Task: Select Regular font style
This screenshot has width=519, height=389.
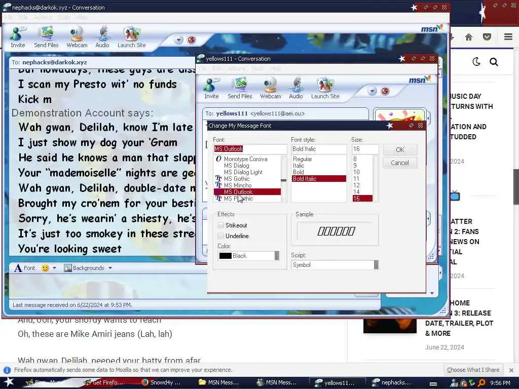Action: point(302,159)
